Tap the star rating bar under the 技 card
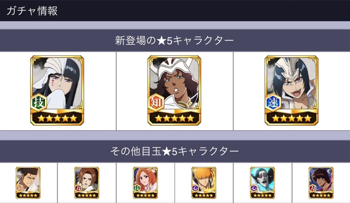Screen dimensions: 350x203 click(57, 118)
